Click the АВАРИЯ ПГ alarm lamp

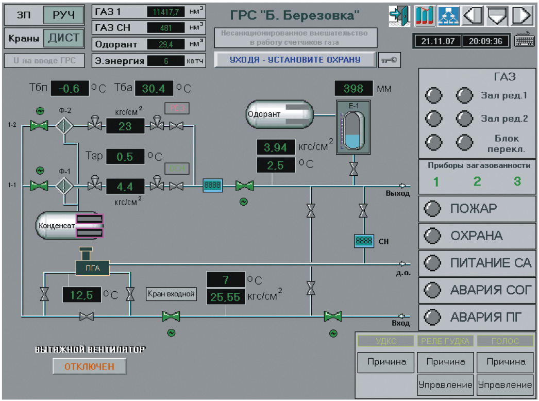pyautogui.click(x=432, y=317)
